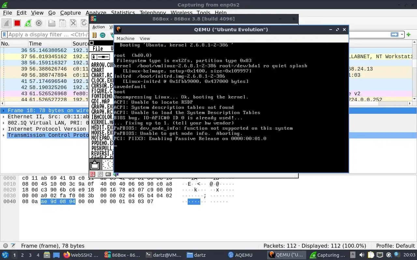Restart the current Wireshark capture
Screen dimensions: 417x260
point(28,23)
